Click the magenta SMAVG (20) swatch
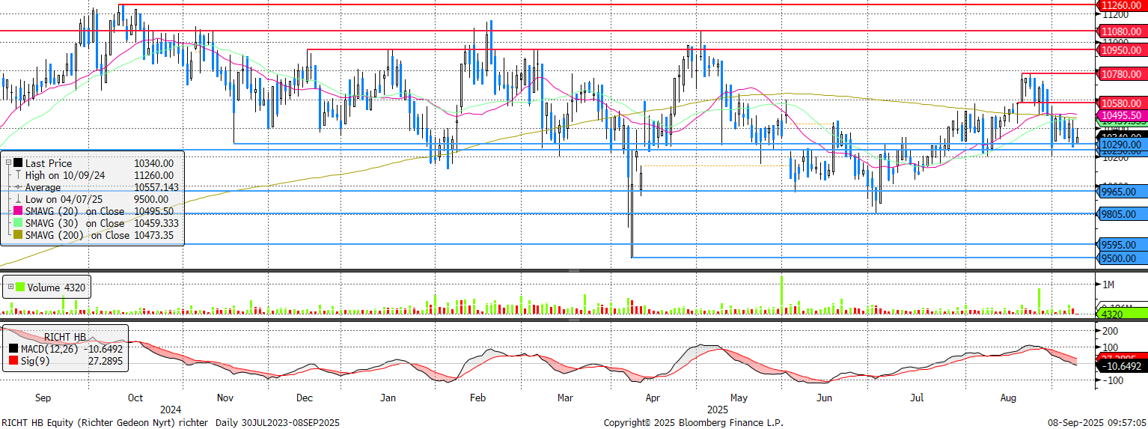The height and width of the screenshot is (429, 1148). 18,211
